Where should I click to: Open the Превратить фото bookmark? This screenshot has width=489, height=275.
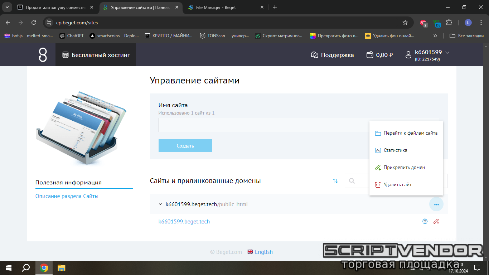pyautogui.click(x=334, y=36)
